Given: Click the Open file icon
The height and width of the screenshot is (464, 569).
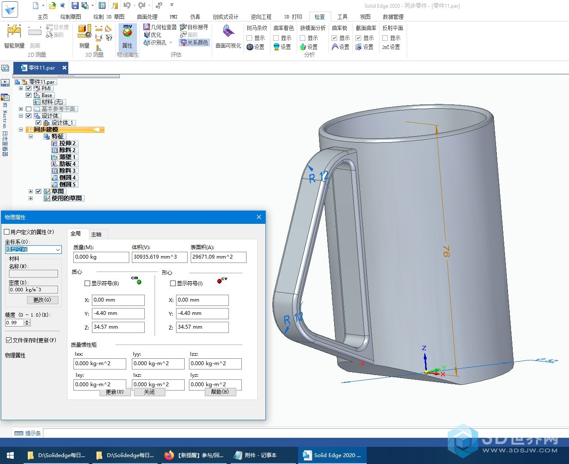Looking at the screenshot, I should [x=52, y=6].
